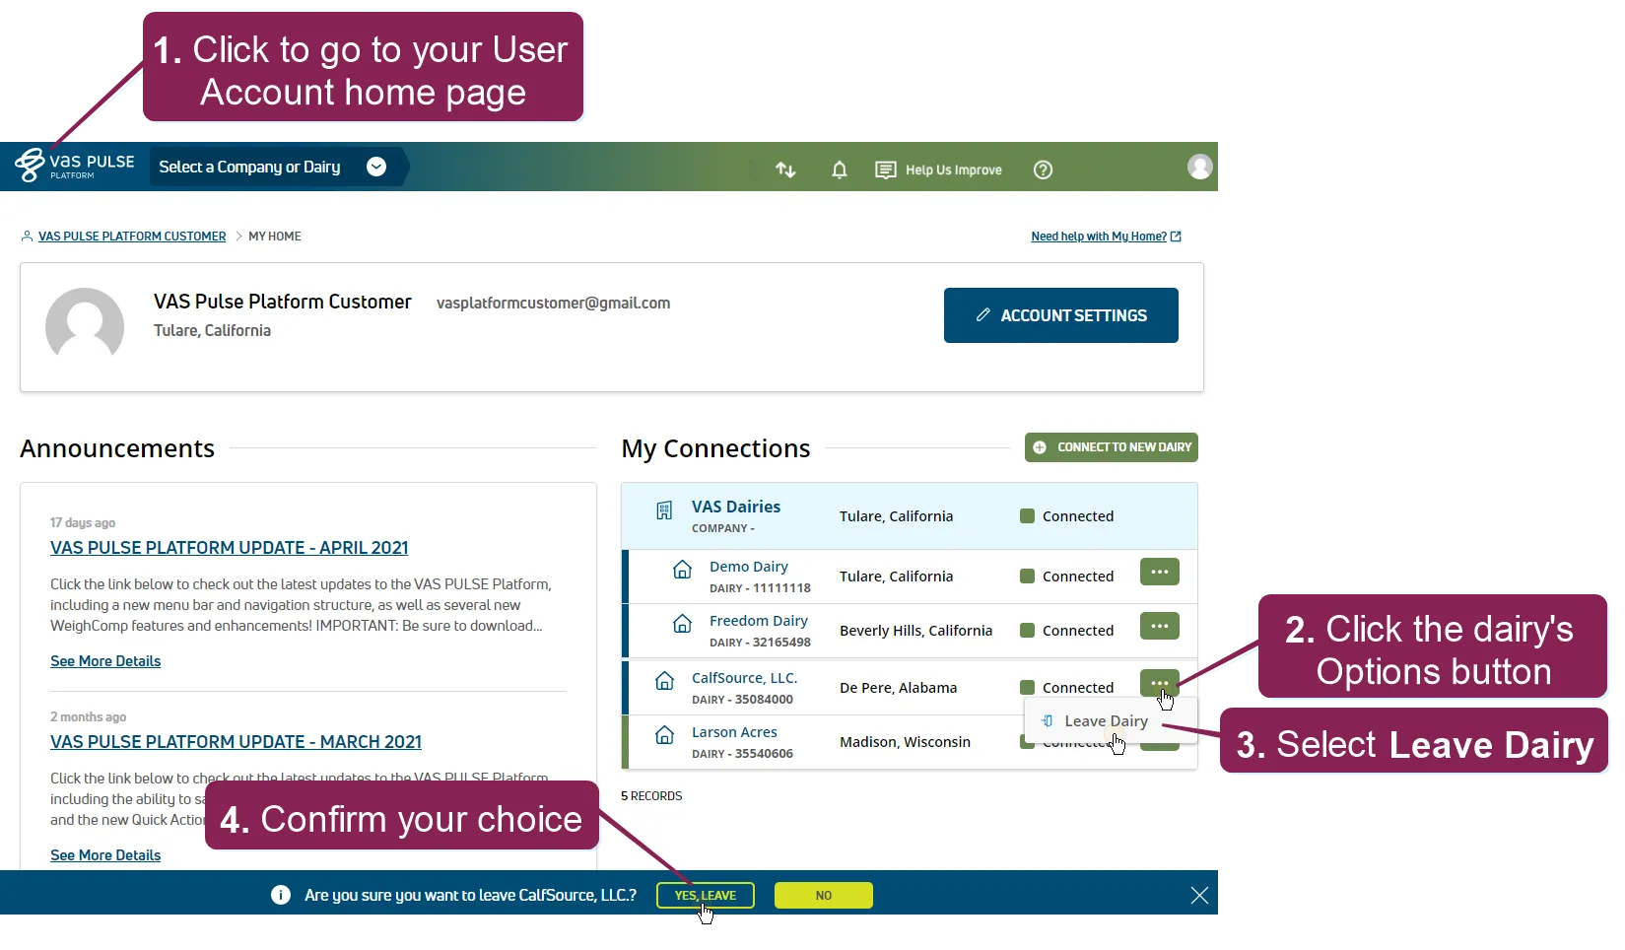Go to VAS PULSE PLATFORM CUSTOMER breadcrumb

132,237
